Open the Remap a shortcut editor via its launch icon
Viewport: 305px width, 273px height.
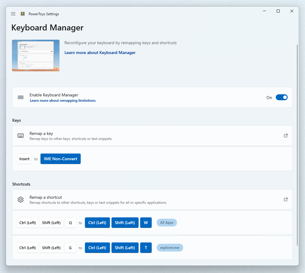[286, 199]
